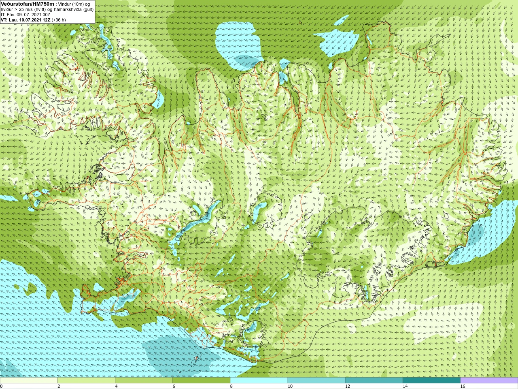
Task: Select the light yellow-green 2–4 legend band
Action: pos(86,380)
